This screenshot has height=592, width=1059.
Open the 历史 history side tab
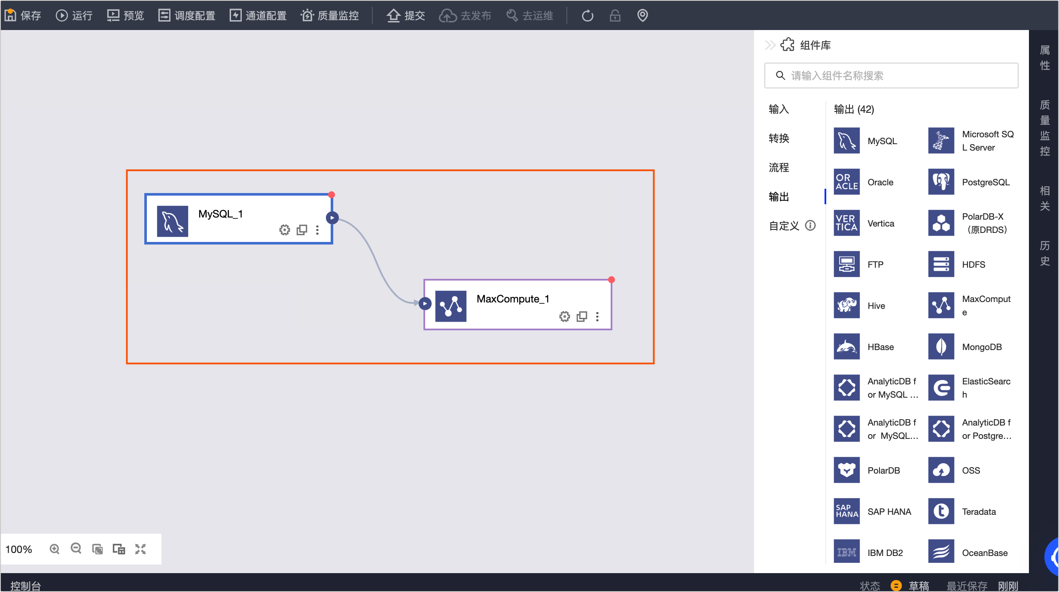[1045, 253]
